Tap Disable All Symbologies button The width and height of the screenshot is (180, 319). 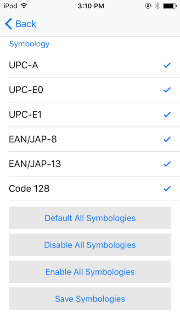[x=90, y=245]
